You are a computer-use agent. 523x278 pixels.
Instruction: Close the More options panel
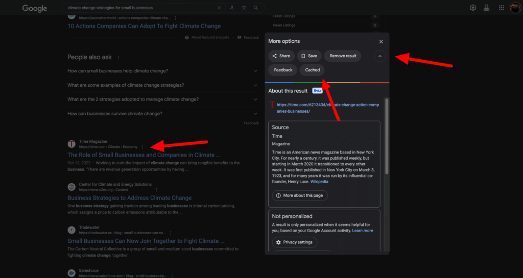click(381, 42)
